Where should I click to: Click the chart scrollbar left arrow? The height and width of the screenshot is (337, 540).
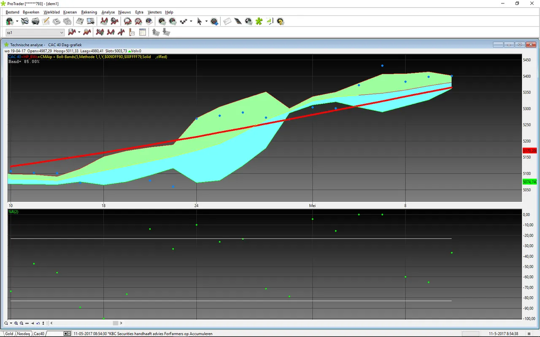pyautogui.click(x=51, y=323)
